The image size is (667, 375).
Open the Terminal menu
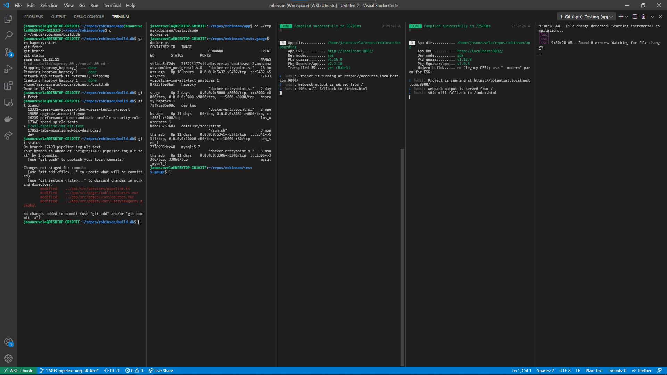pos(112,5)
